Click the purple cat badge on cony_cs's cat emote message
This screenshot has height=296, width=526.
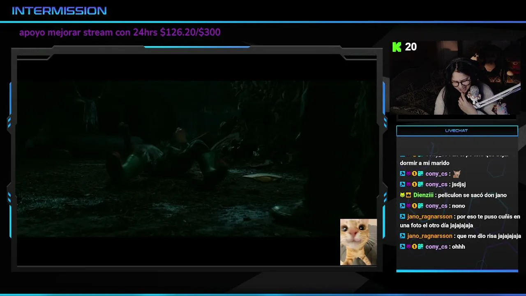point(408,174)
